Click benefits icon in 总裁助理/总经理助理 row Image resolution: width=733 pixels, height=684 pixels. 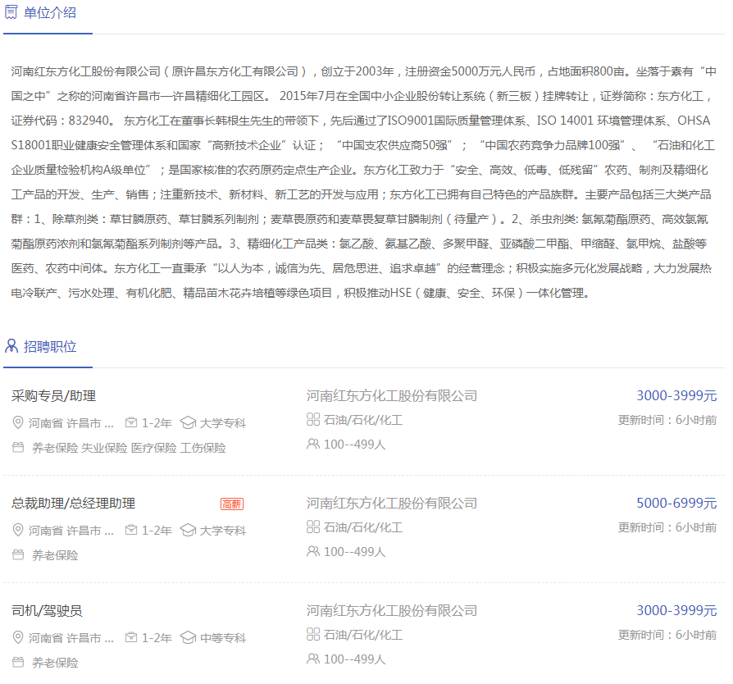click(x=18, y=555)
